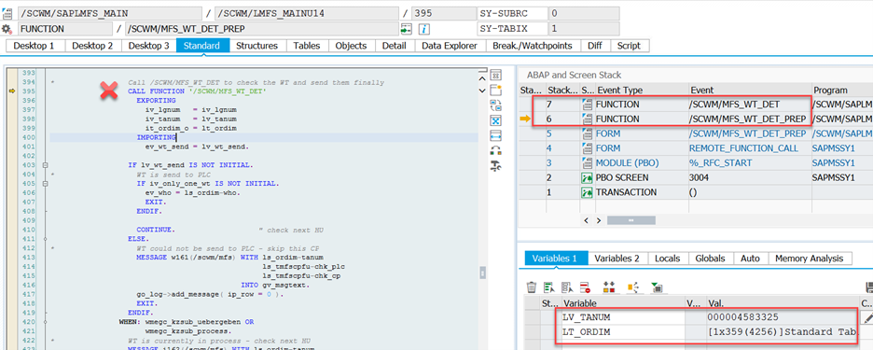Screen dimensions: 873x350
Task: Click the Event Type column header
Action: coord(642,91)
